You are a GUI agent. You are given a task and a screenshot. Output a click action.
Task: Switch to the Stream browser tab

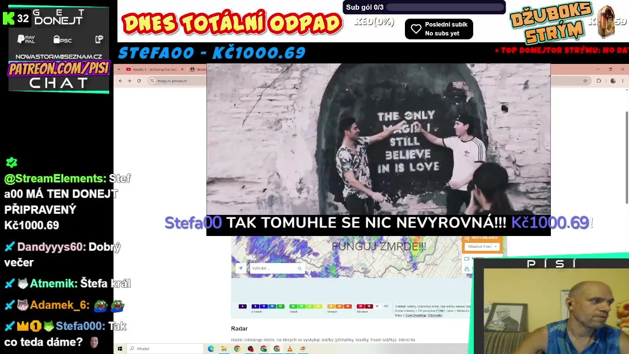(198, 69)
